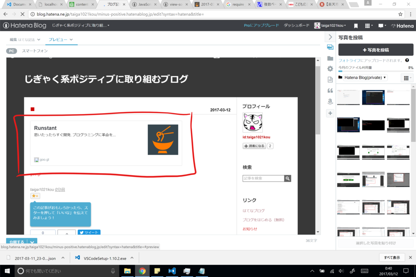
Task: Open the bookmark icon in header
Action: pos(356,26)
